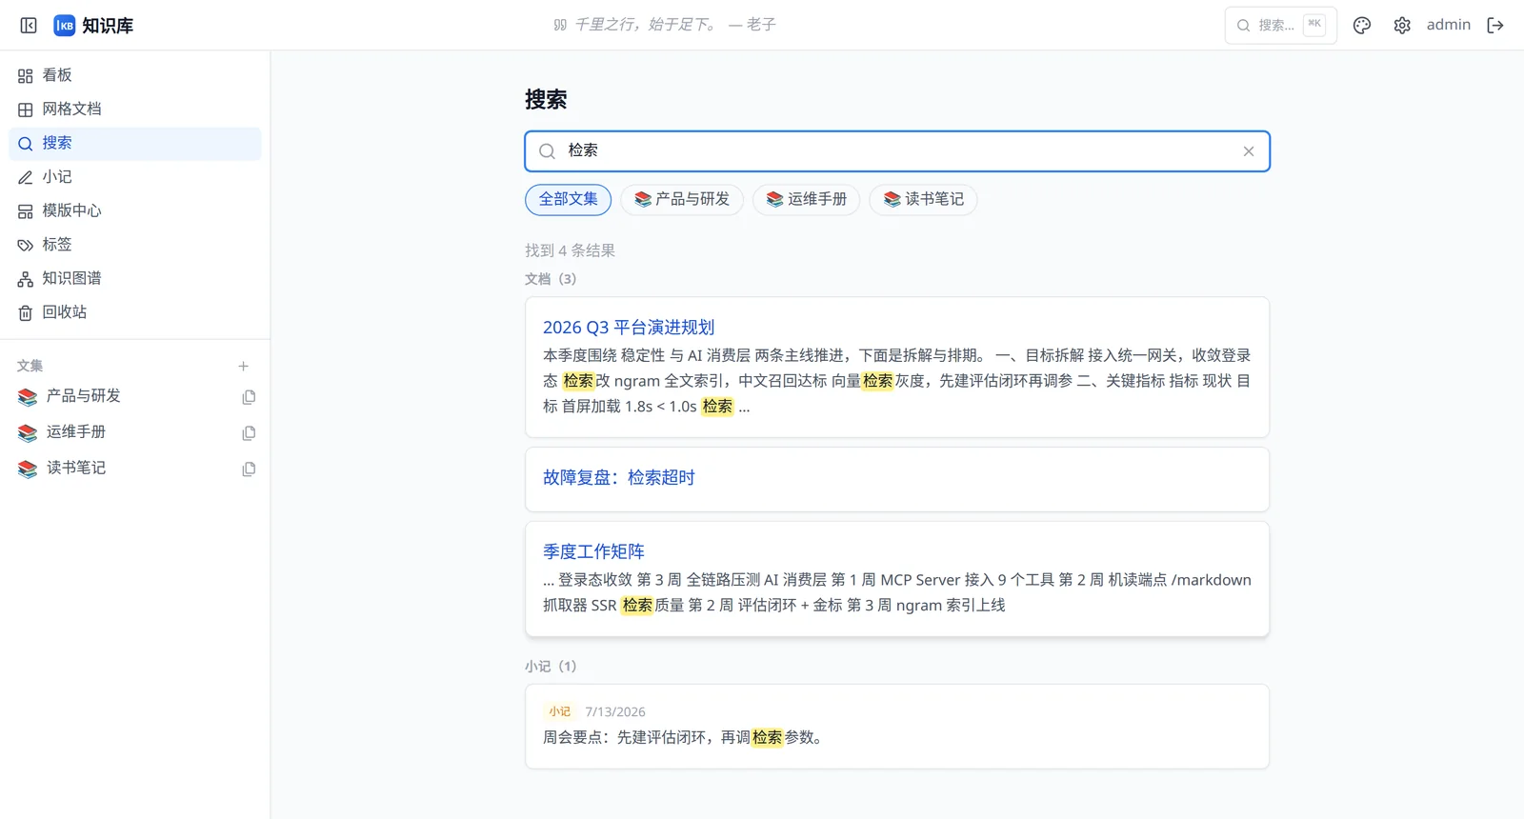Screen dimensions: 1524x819
Task: Open the 小记 result dated 7/13/2026
Action: coord(897,727)
